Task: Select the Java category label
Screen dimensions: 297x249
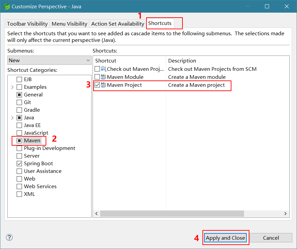Action: pos(29,118)
